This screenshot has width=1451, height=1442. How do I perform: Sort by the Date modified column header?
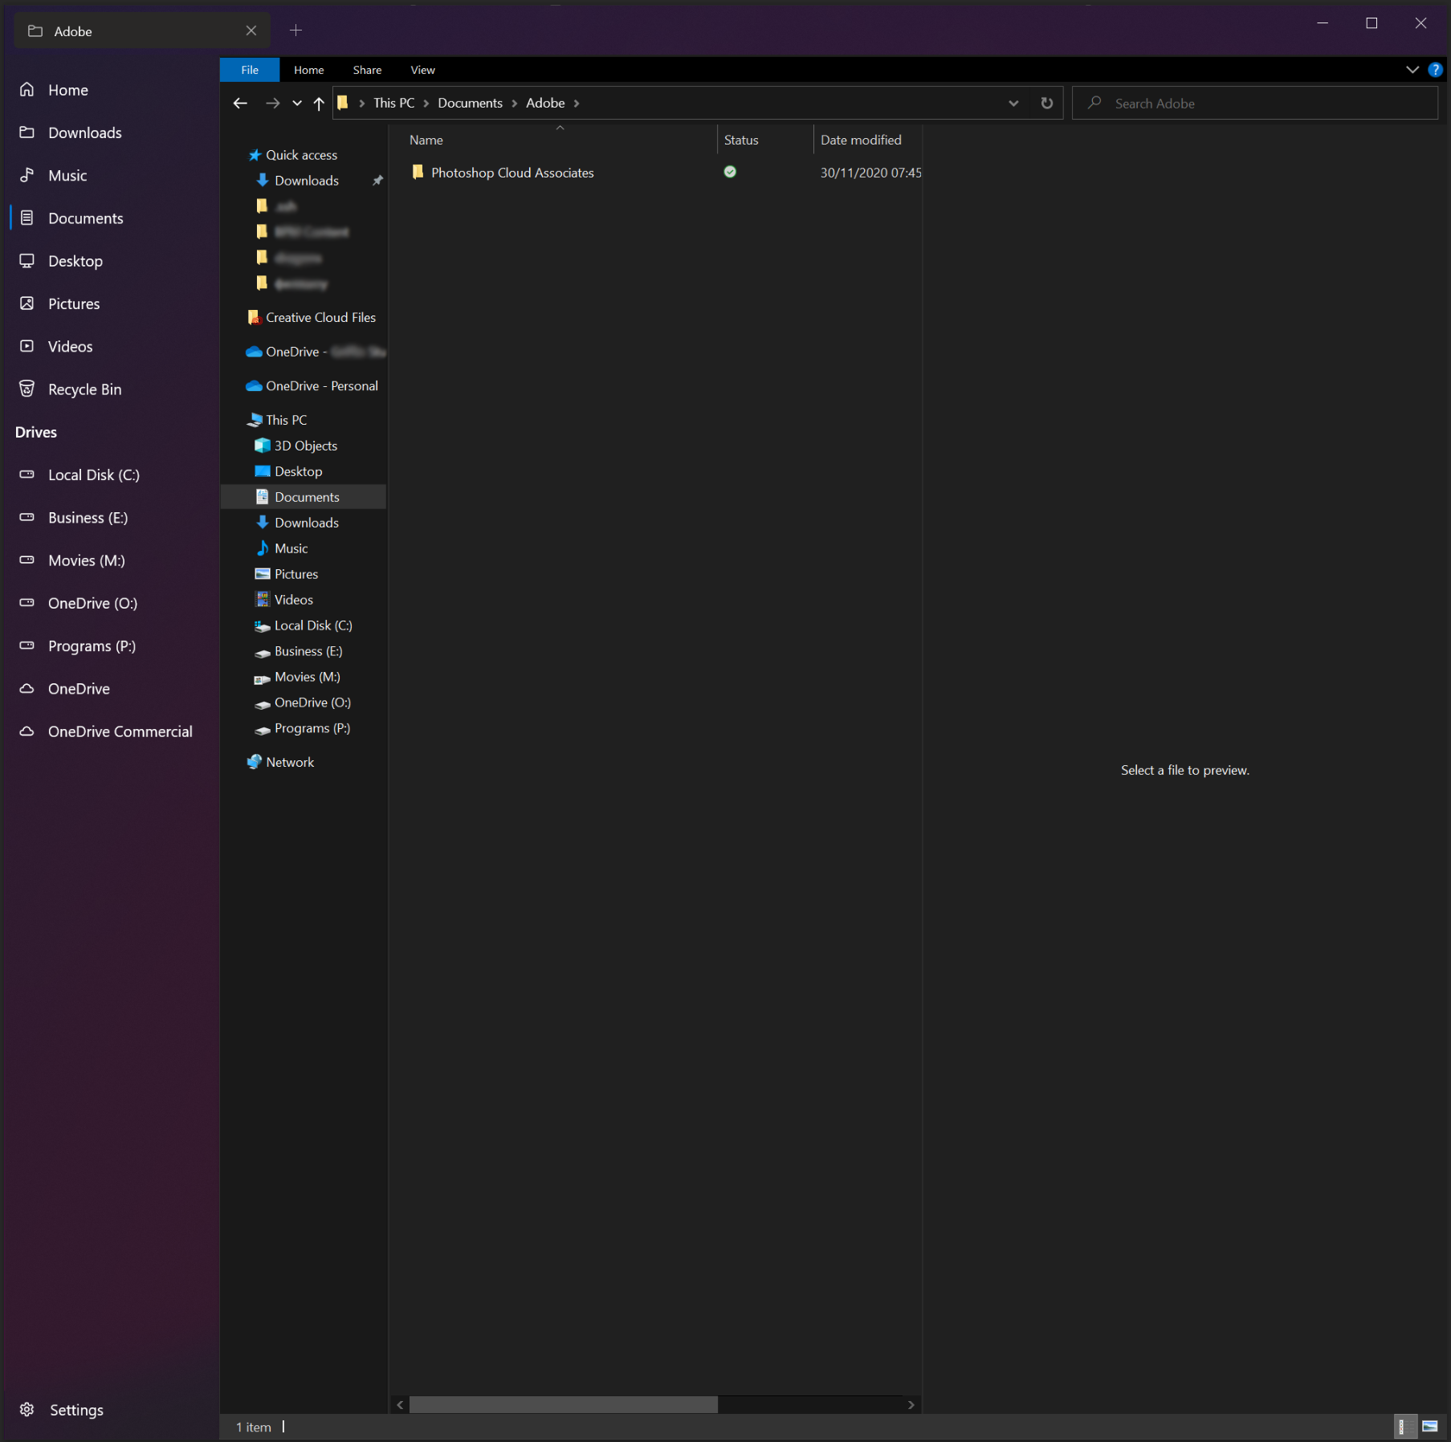tap(860, 139)
